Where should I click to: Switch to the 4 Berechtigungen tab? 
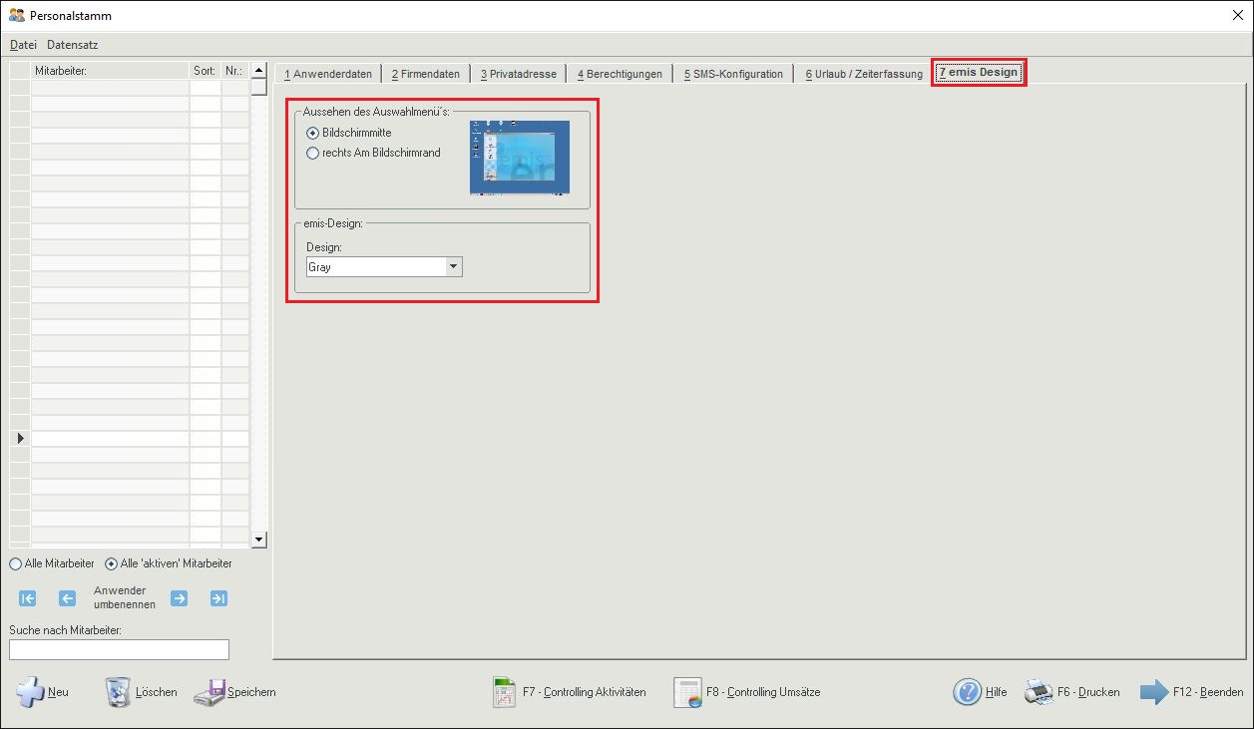click(x=620, y=74)
